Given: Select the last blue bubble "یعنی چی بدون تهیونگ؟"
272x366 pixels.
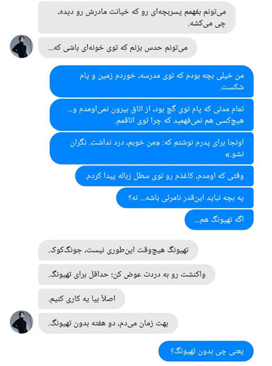Looking at the screenshot, I should pos(206,351).
